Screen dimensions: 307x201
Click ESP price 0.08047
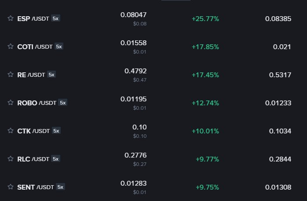tap(134, 15)
